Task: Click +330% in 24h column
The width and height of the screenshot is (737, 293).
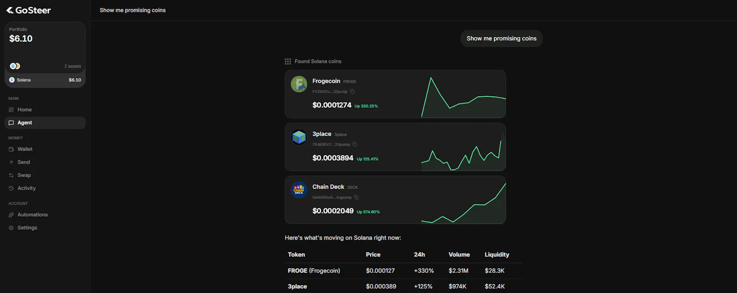Action: coord(424,271)
